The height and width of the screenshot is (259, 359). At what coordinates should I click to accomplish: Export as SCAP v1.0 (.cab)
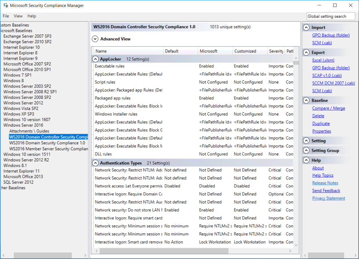(327, 75)
